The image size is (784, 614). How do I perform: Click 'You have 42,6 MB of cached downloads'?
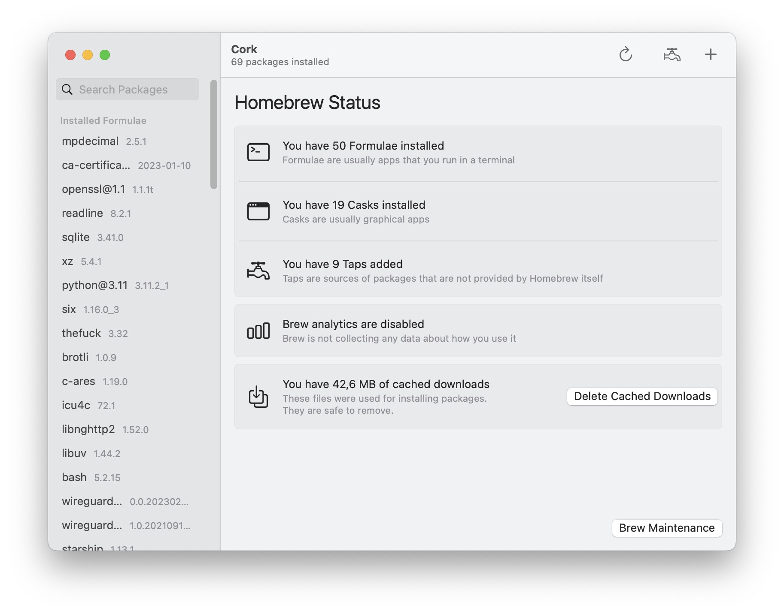(386, 384)
